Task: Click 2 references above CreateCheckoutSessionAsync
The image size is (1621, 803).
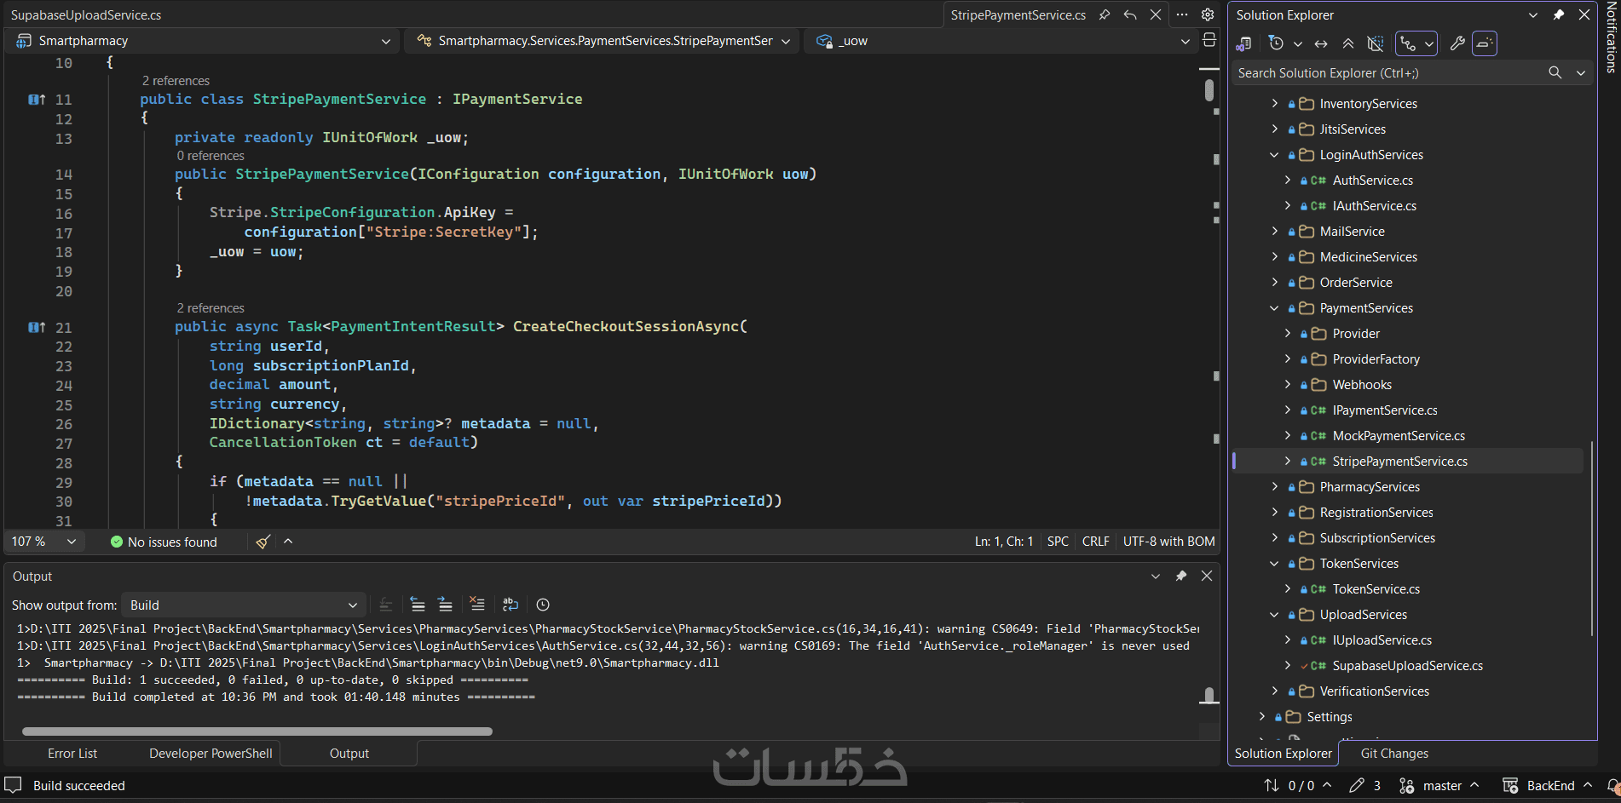Action: pos(211,308)
